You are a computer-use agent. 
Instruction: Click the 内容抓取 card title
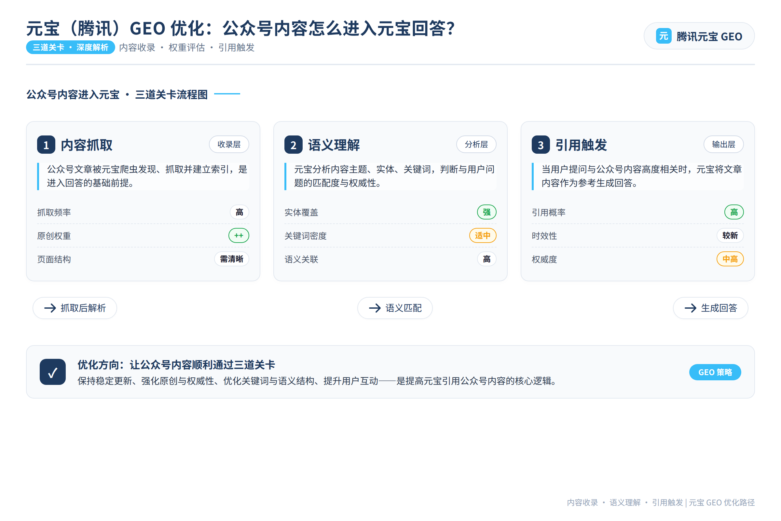tap(87, 145)
